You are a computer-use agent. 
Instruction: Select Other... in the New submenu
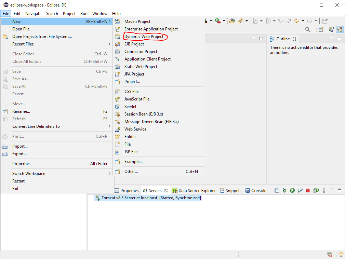pos(131,172)
